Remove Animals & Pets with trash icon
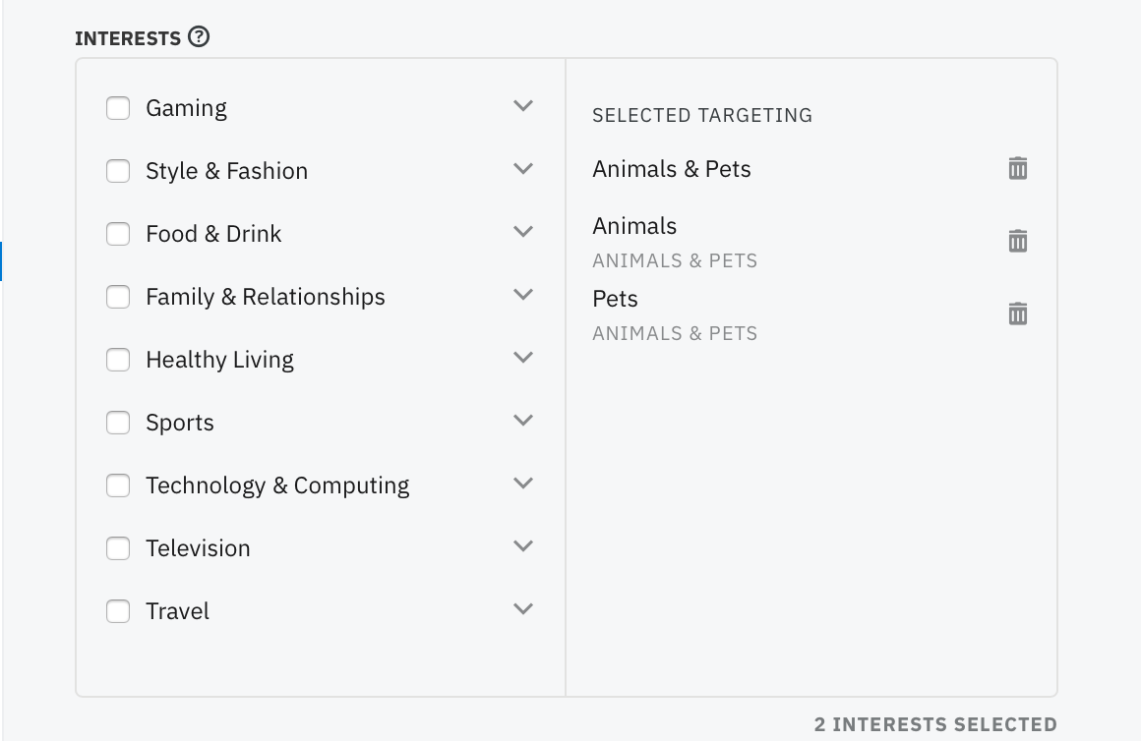 tap(1018, 168)
